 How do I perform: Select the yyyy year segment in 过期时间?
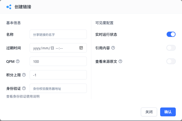coord(37,48)
